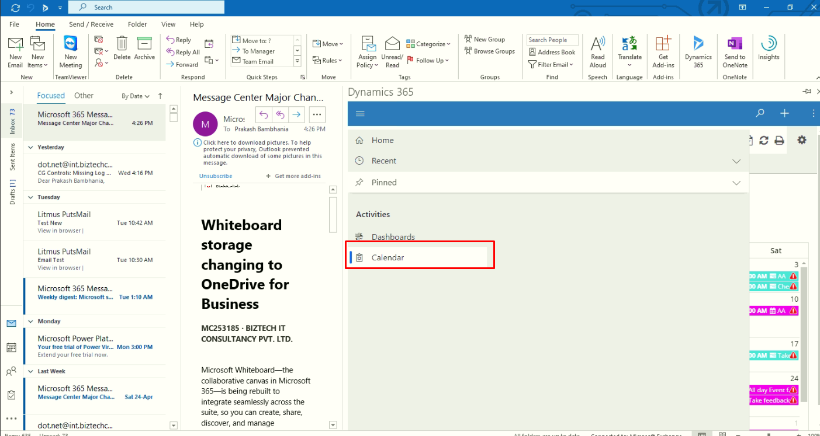Click Reply All in the ribbon
820x436 pixels.
[x=183, y=53]
